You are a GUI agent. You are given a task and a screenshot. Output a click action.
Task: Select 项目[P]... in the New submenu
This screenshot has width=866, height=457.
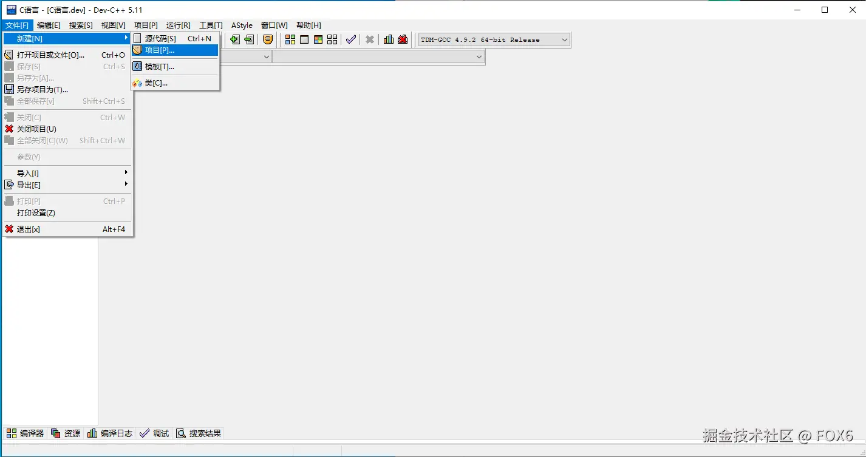176,50
